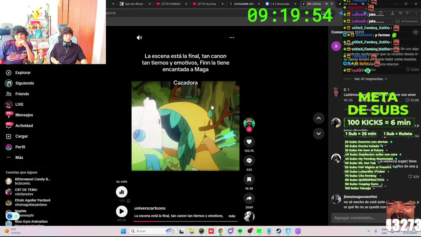
Task: Open the vidIQ stats bar chart icon
Action: [x=122, y=192]
